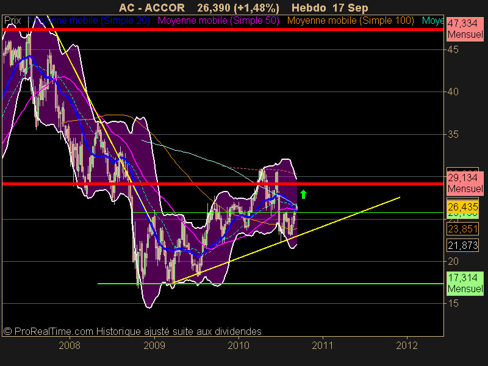
Task: Click the 47,334 Mensuel resistance price tag
Action: pyautogui.click(x=465, y=29)
